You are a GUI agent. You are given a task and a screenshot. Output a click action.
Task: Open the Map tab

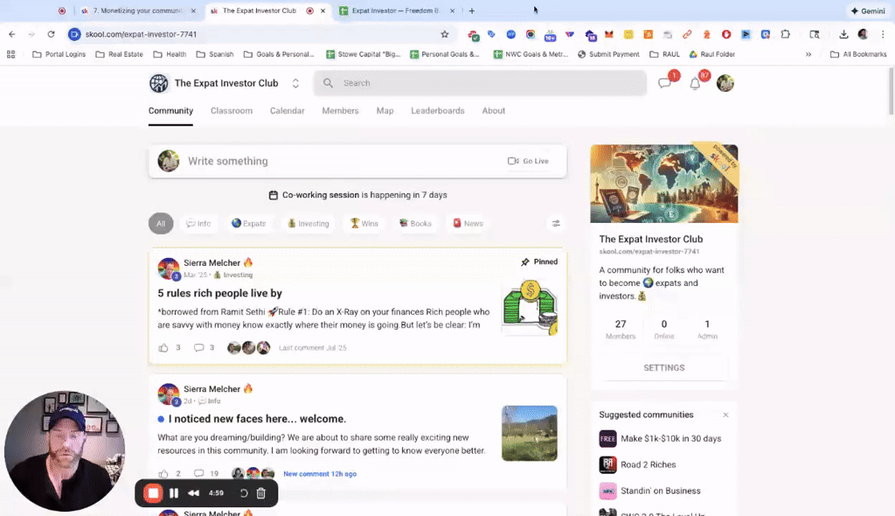tap(385, 111)
